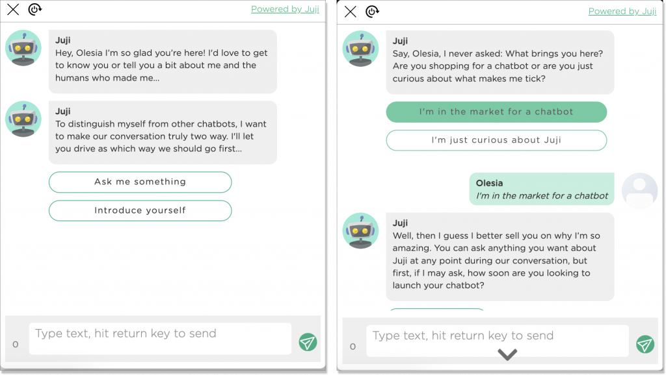Choose the 'Introduce yourself' option

click(x=140, y=211)
